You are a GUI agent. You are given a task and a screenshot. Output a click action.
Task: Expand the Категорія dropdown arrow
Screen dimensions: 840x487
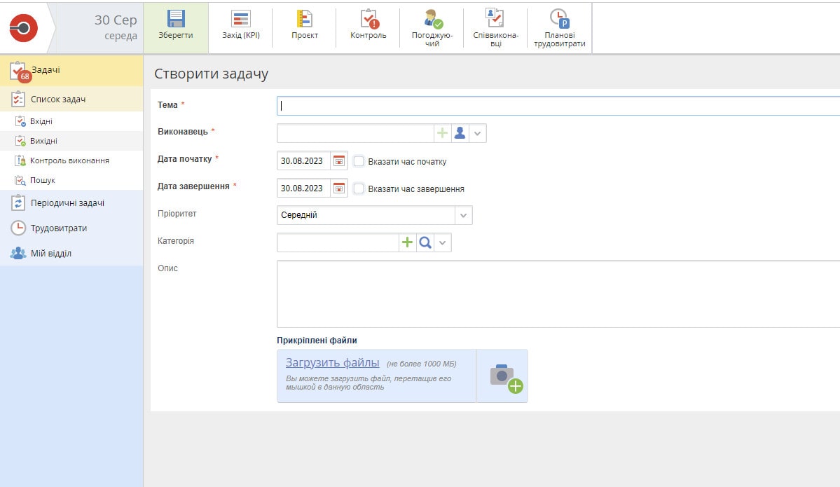[443, 242]
